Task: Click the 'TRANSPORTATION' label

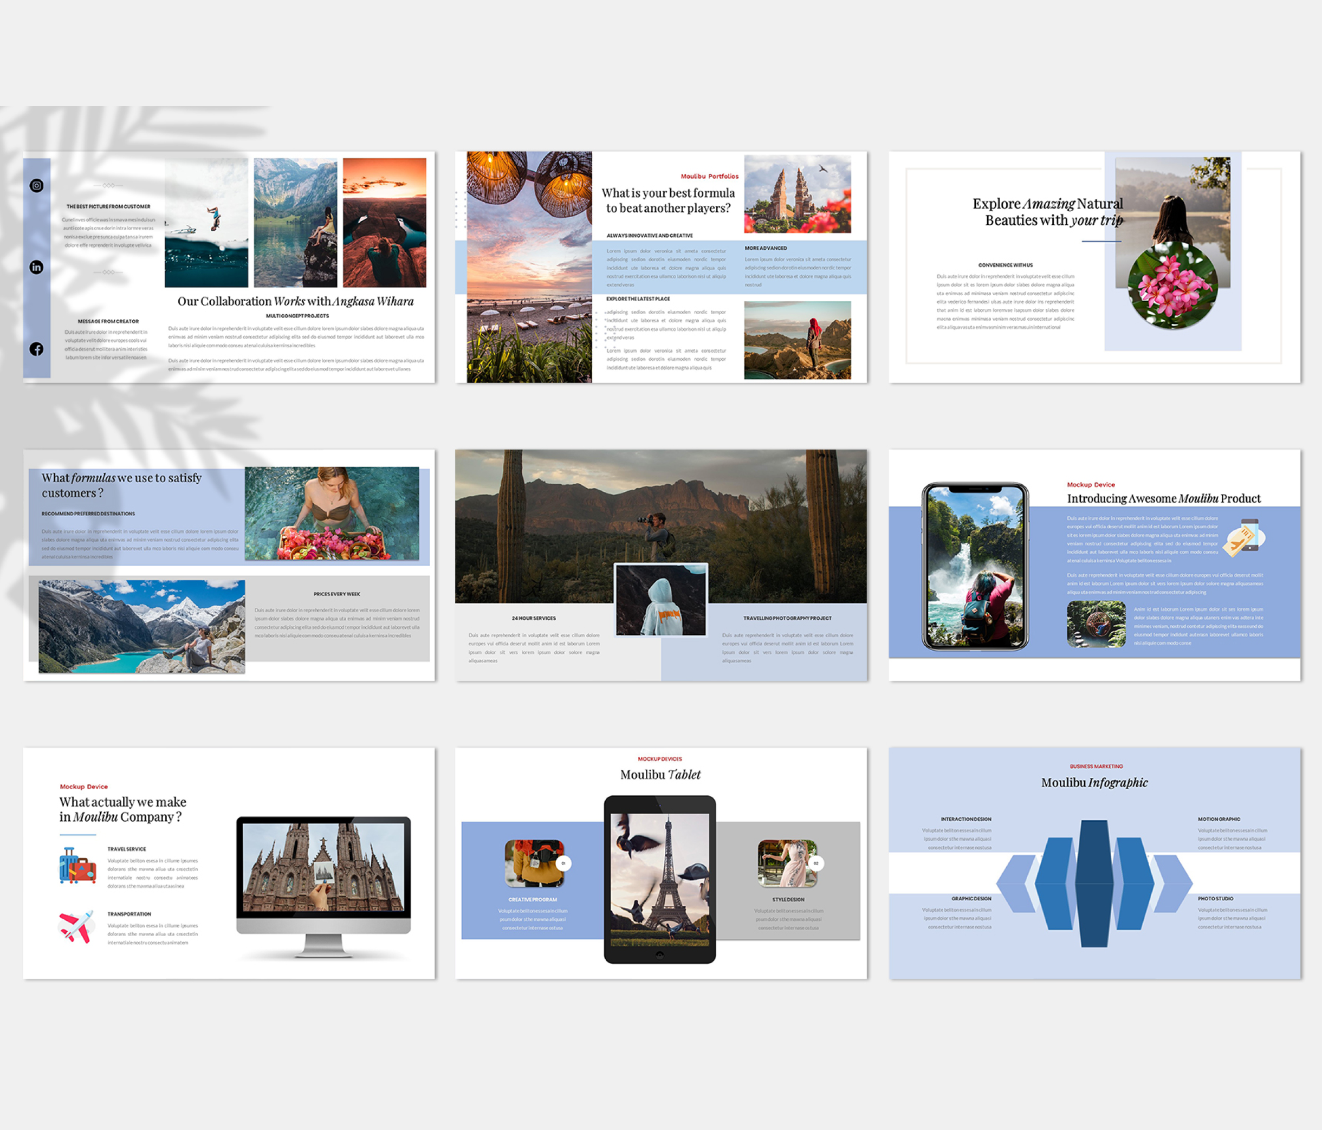Action: pos(129,914)
